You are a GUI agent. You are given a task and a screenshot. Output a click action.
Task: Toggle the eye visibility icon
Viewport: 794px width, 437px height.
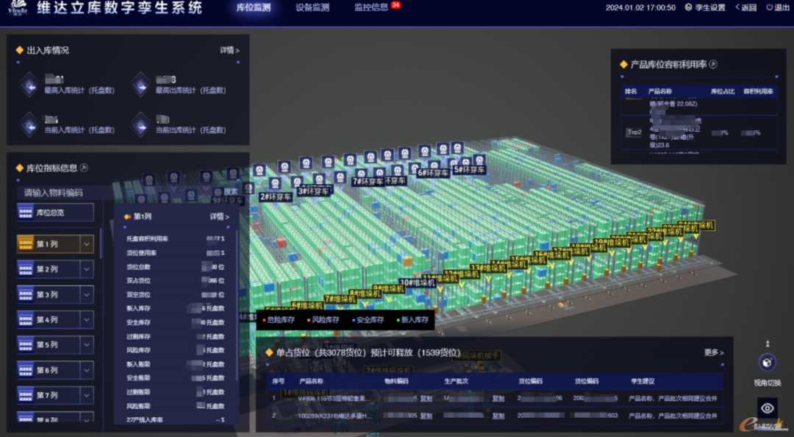[x=767, y=408]
